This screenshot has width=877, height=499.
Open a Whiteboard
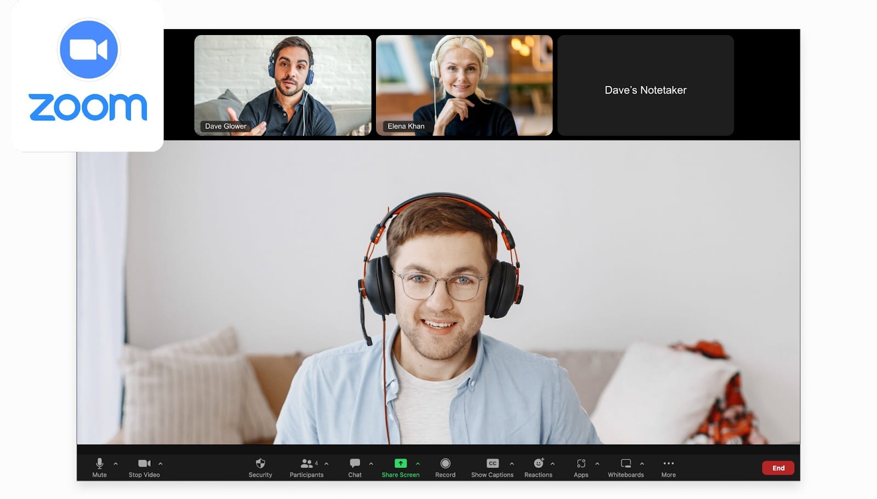[x=625, y=464]
